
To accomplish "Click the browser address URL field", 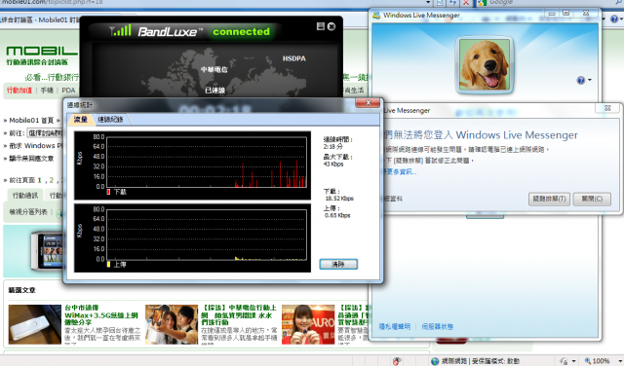I will coord(211,2).
